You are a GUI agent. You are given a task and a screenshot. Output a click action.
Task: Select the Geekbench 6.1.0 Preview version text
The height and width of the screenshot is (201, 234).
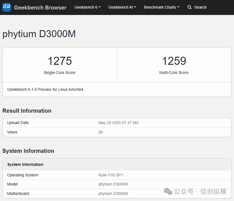point(45,89)
